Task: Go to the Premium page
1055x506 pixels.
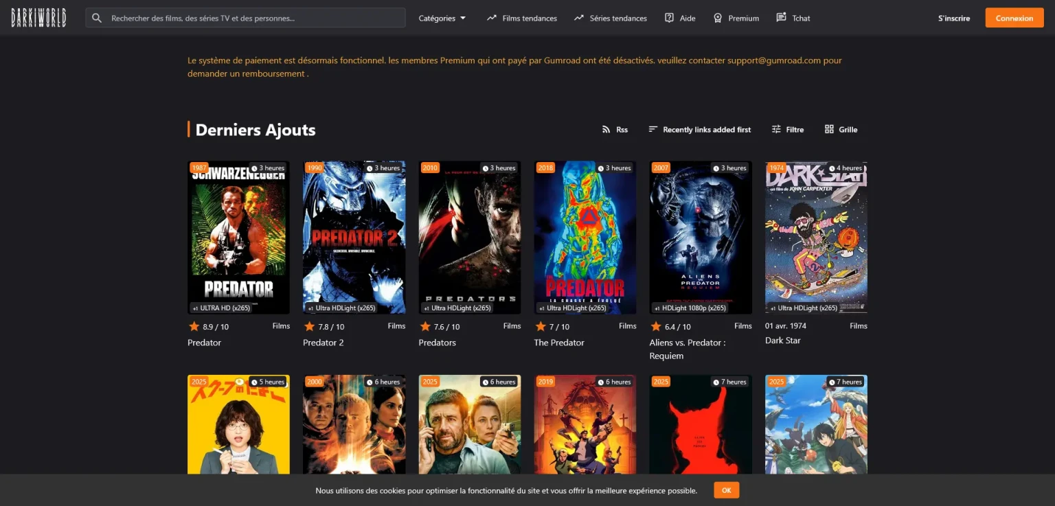Action: point(736,18)
